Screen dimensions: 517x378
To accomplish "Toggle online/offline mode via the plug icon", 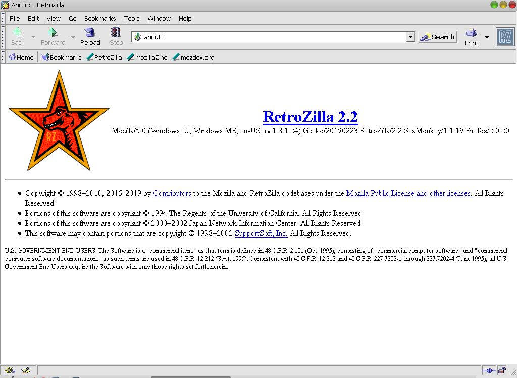I will click(489, 370).
